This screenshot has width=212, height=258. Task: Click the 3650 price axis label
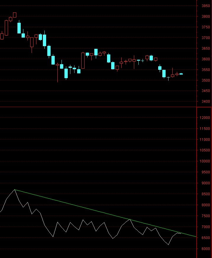(x=206, y=49)
